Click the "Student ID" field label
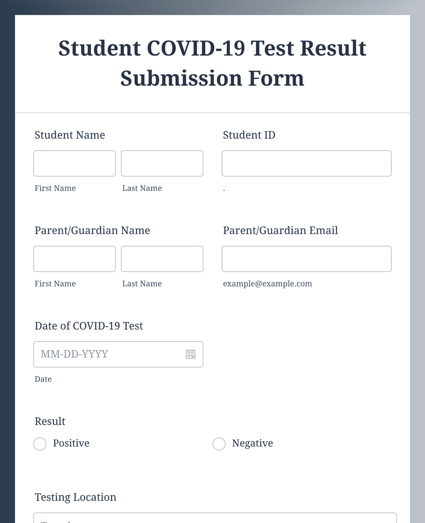This screenshot has height=523, width=425. coord(249,135)
